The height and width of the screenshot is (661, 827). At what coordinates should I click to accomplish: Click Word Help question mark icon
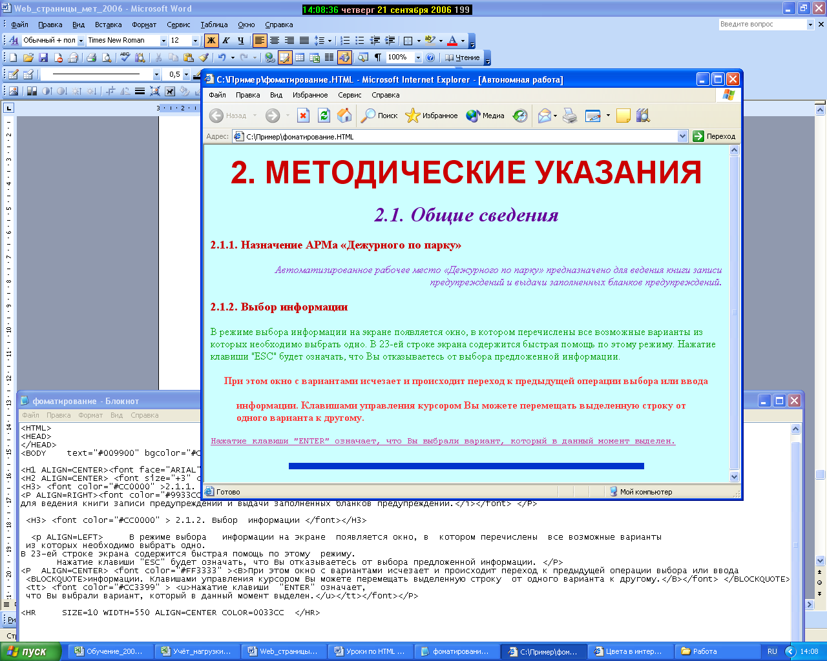(430, 57)
